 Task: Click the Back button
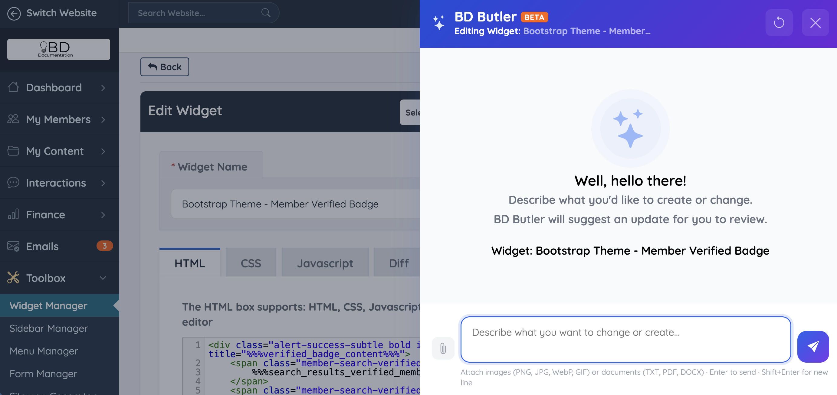pyautogui.click(x=164, y=67)
